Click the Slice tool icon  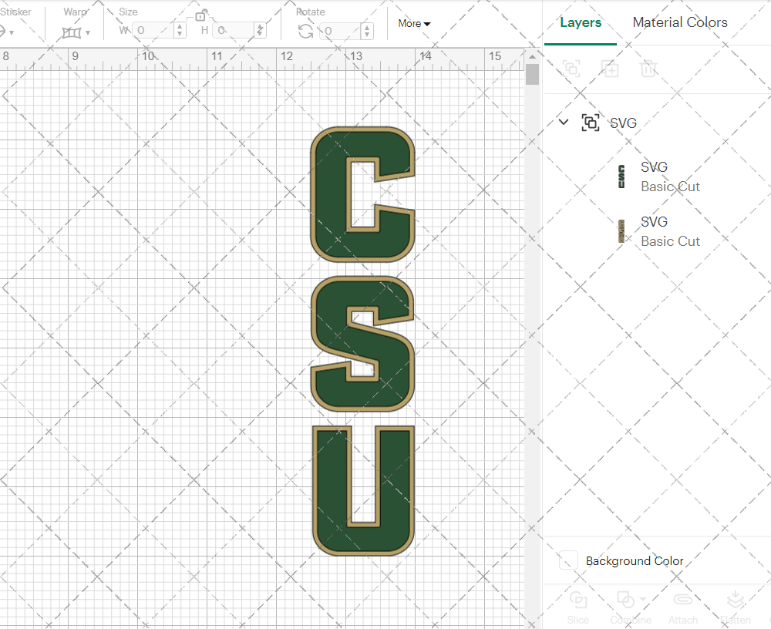[577, 600]
